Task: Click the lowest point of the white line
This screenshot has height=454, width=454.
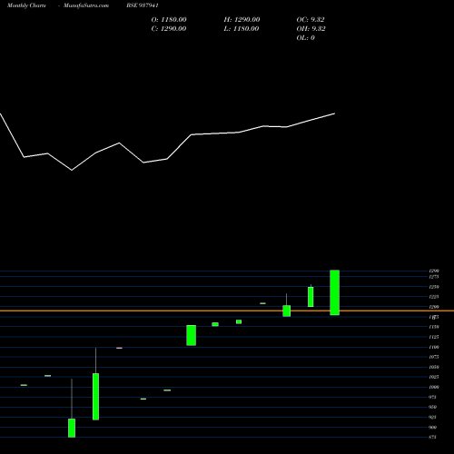Action: tap(72, 170)
